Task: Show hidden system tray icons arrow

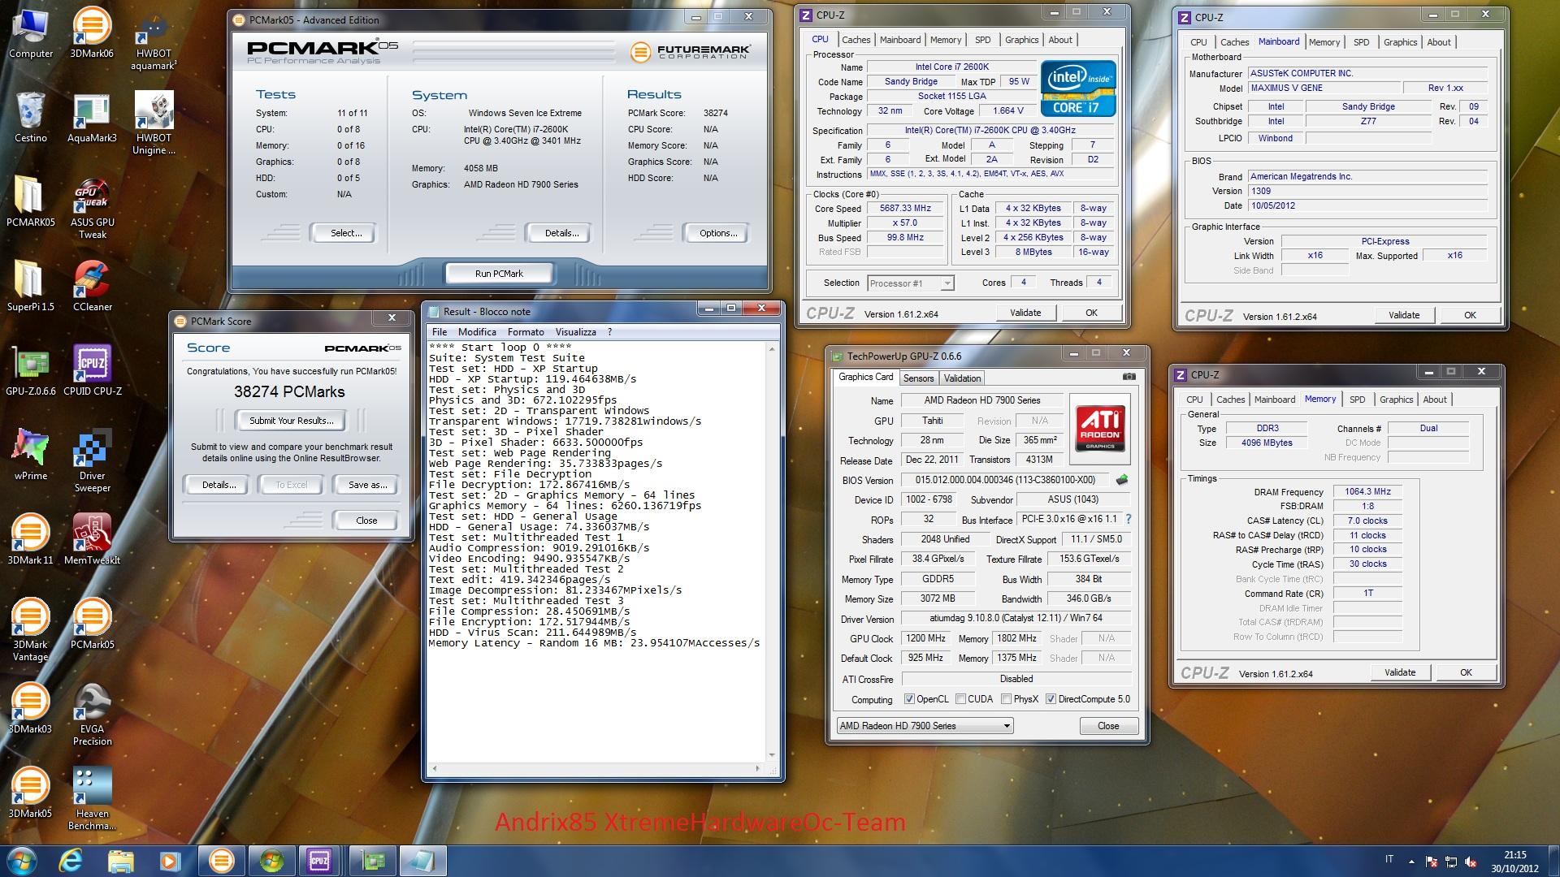Action: 1411,862
